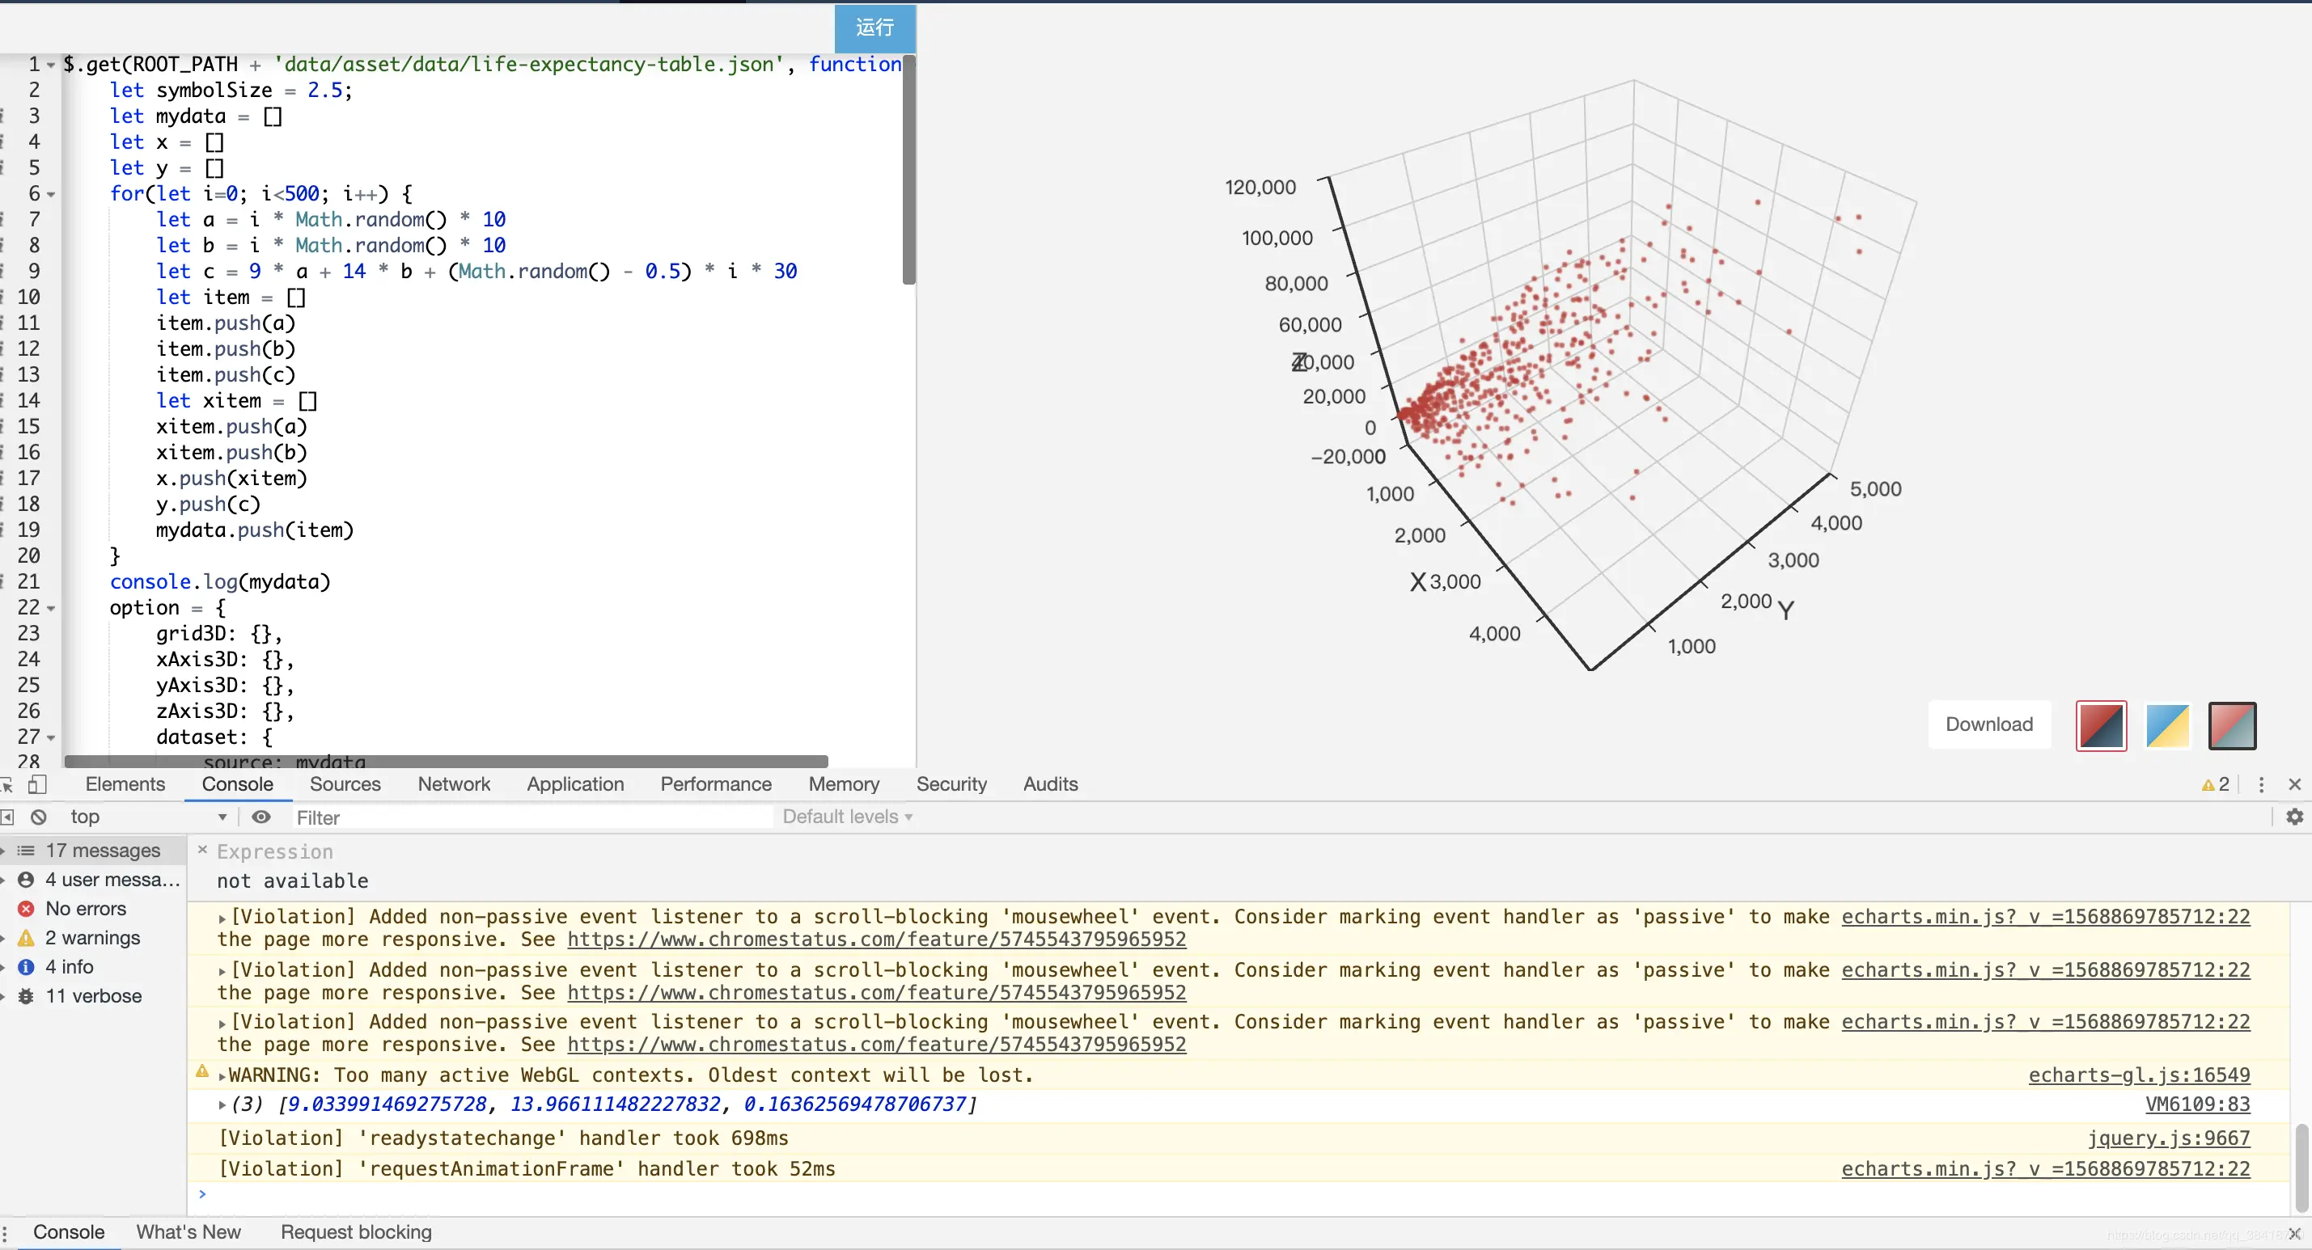Screen dimensions: 2312x1250
Task: Open DevTools three-dot customize menu
Action: point(2261,784)
